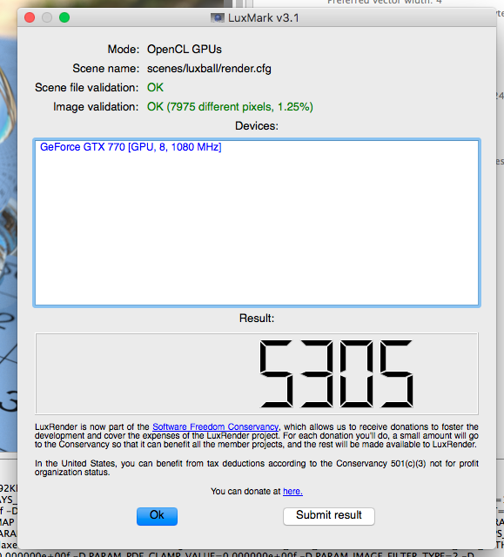
Task: Click the scene name scenes/luxball/render.cfg
Action: (209, 68)
